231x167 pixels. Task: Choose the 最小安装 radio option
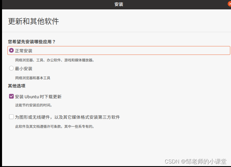(11, 68)
